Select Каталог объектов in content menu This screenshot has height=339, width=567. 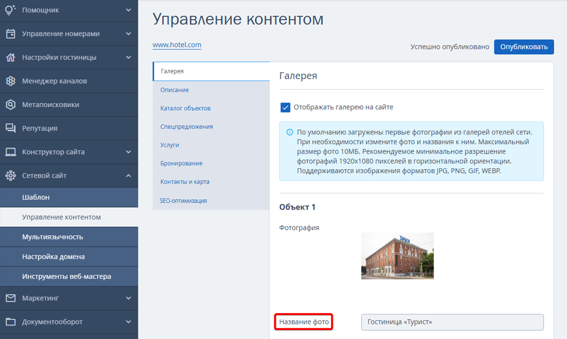tap(185, 108)
